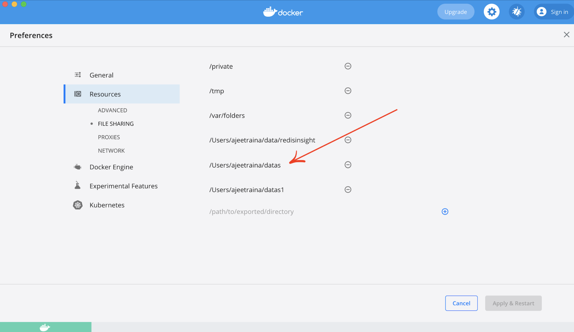Switch to the FILE SHARING section
Image resolution: width=574 pixels, height=332 pixels.
[116, 123]
